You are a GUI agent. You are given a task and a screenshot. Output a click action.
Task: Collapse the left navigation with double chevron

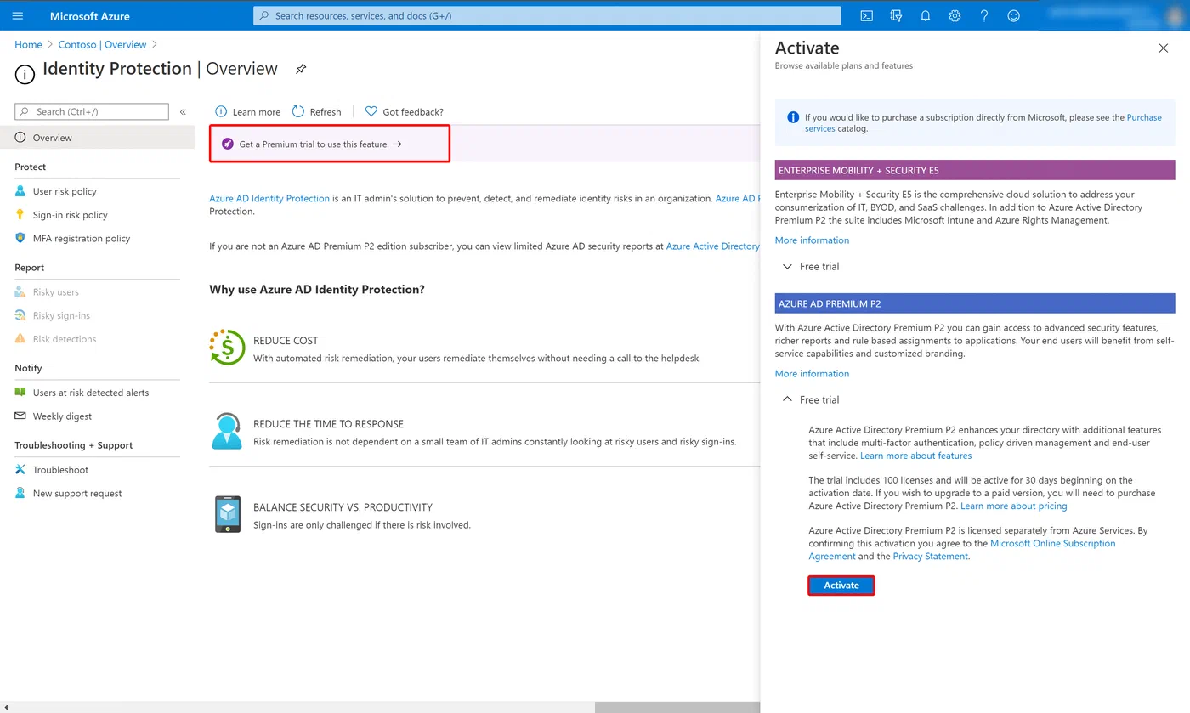pos(183,112)
